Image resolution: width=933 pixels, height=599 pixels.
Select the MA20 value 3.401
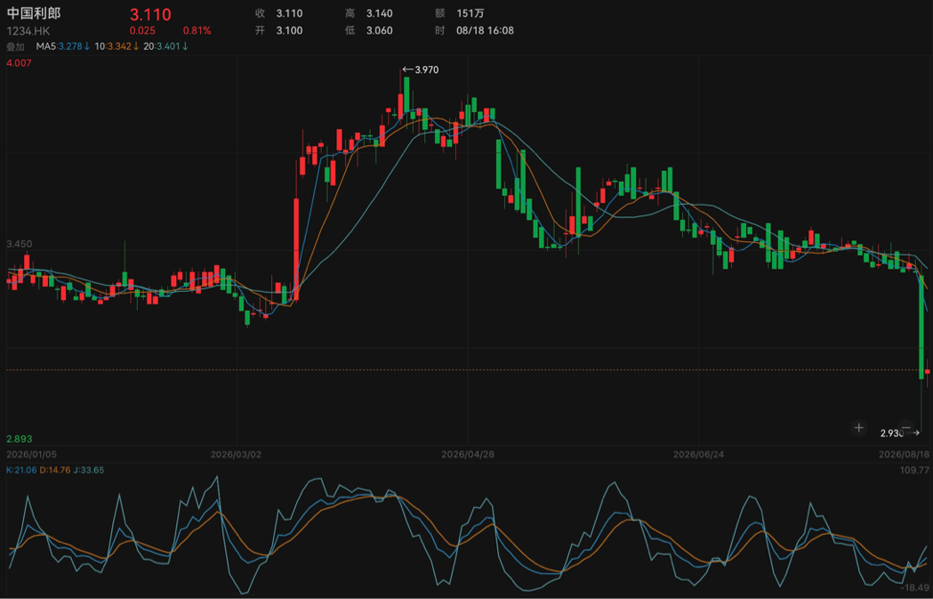click(x=168, y=46)
